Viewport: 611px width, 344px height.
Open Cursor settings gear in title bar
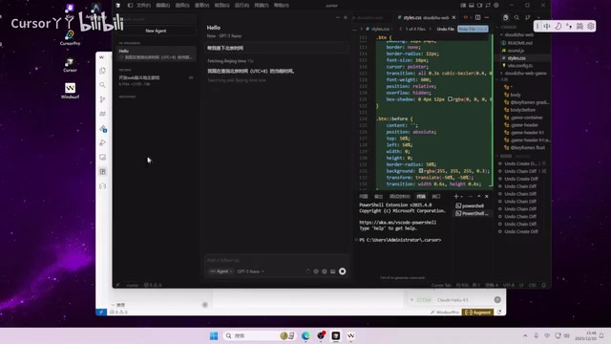point(496,6)
